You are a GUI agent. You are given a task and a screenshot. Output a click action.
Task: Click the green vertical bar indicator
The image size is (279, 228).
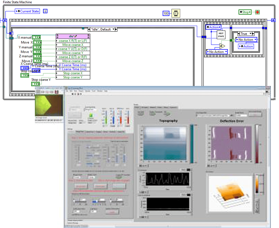pos(106,117)
